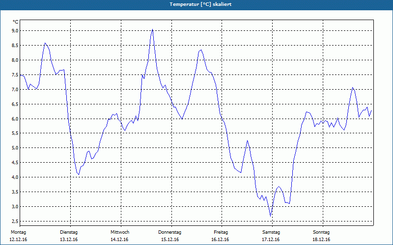
Task: Select the 8,5 y-axis value
Action: (15, 45)
